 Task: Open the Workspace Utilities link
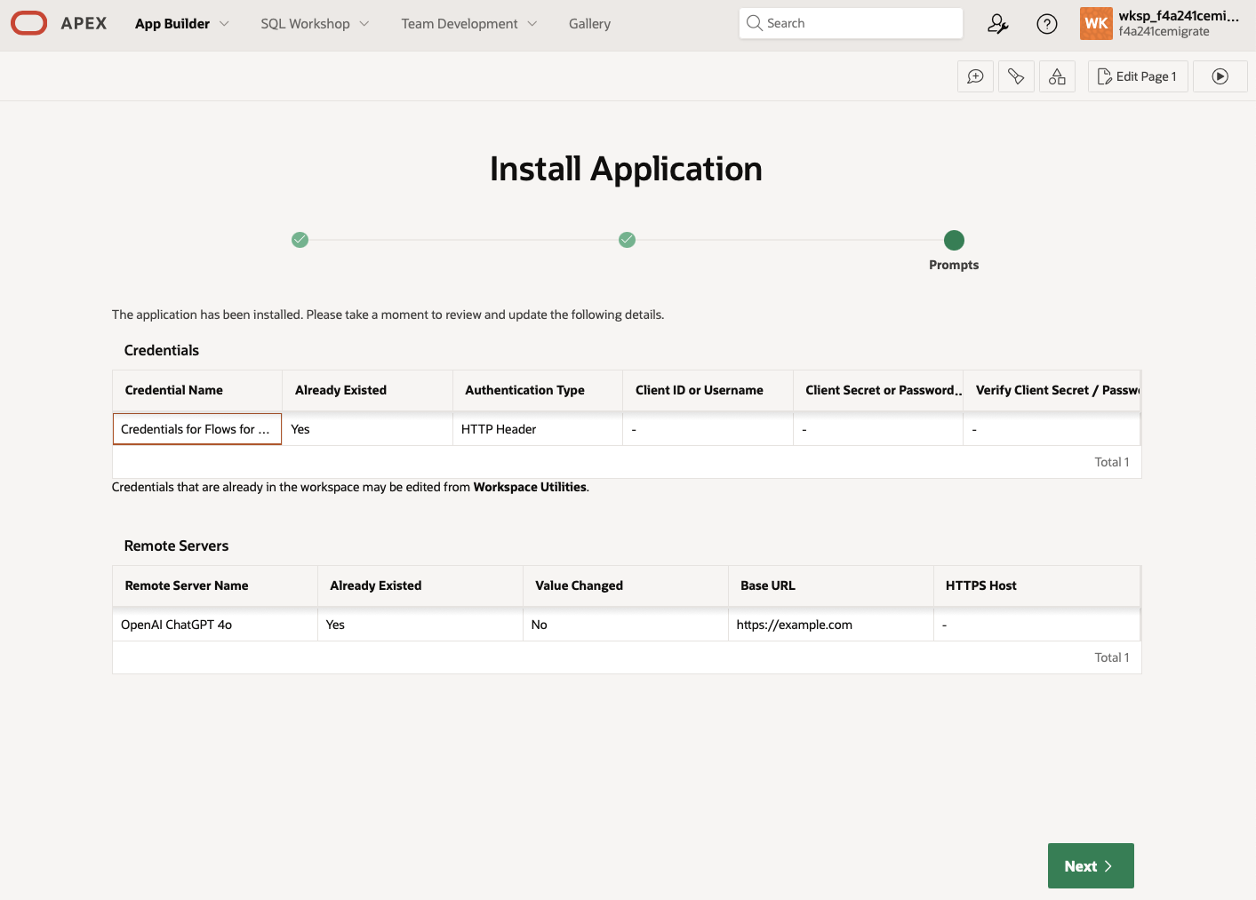(530, 487)
